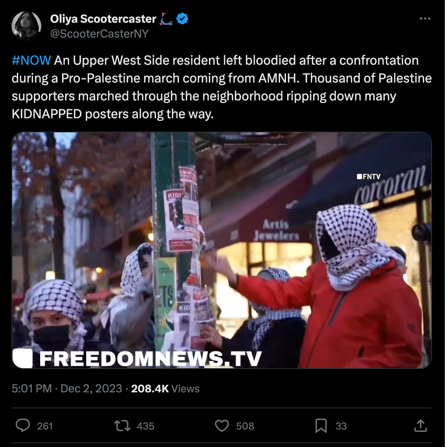
Task: Click the reply speech bubble icon
Action: (23, 425)
